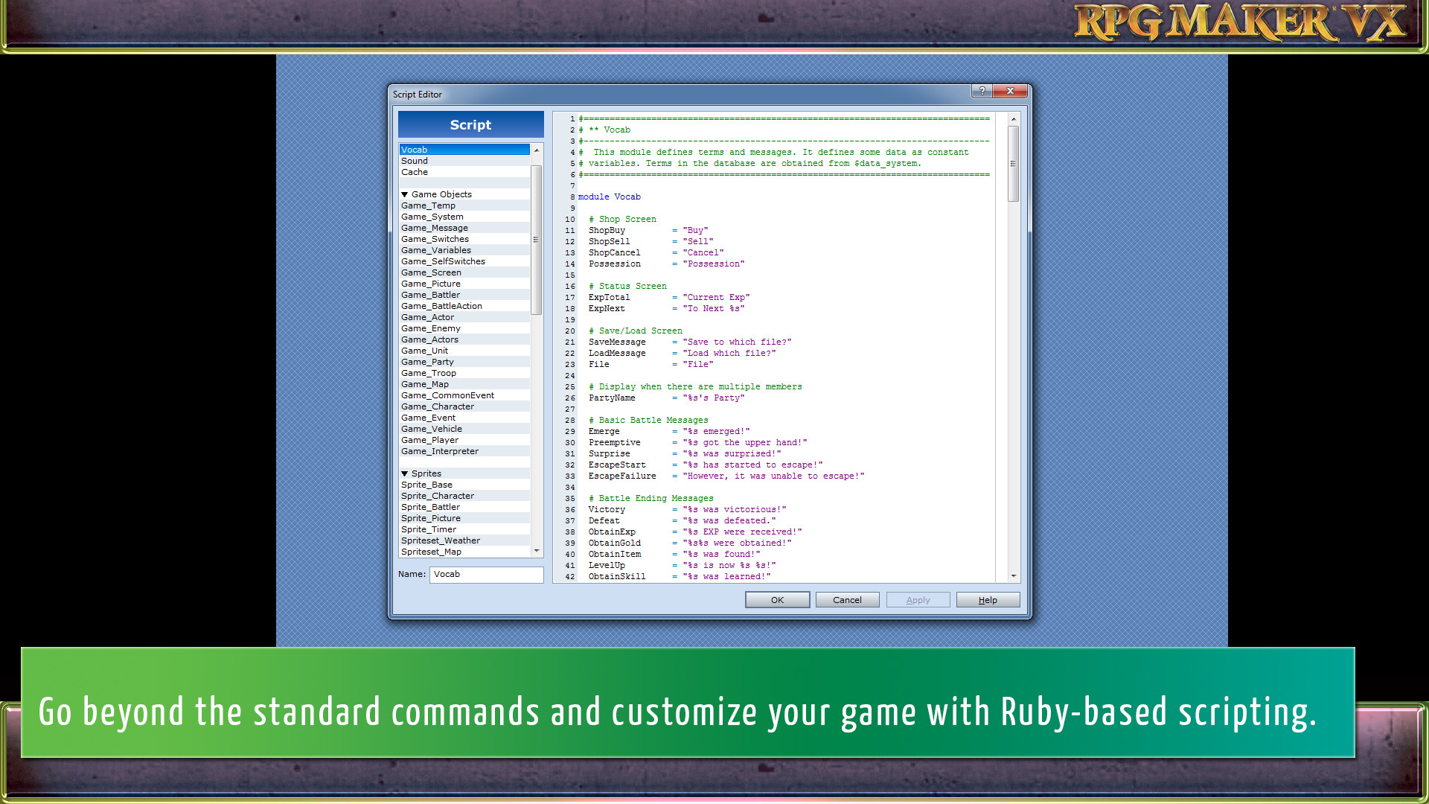Viewport: 1429px width, 804px height.
Task: Click inside the Name field showing Vocab
Action: click(485, 574)
